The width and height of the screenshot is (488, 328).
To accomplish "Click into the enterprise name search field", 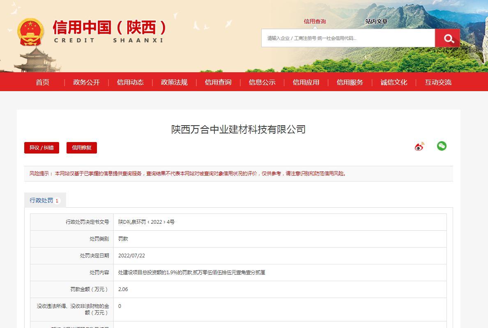I will click(348, 38).
